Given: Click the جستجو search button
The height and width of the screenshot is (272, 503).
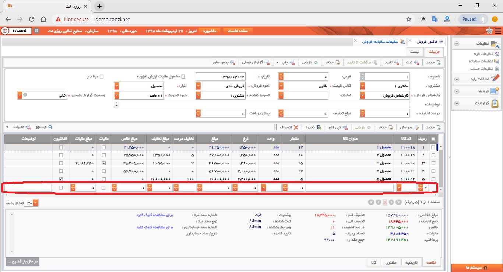Looking at the screenshot, I should (x=44, y=127).
